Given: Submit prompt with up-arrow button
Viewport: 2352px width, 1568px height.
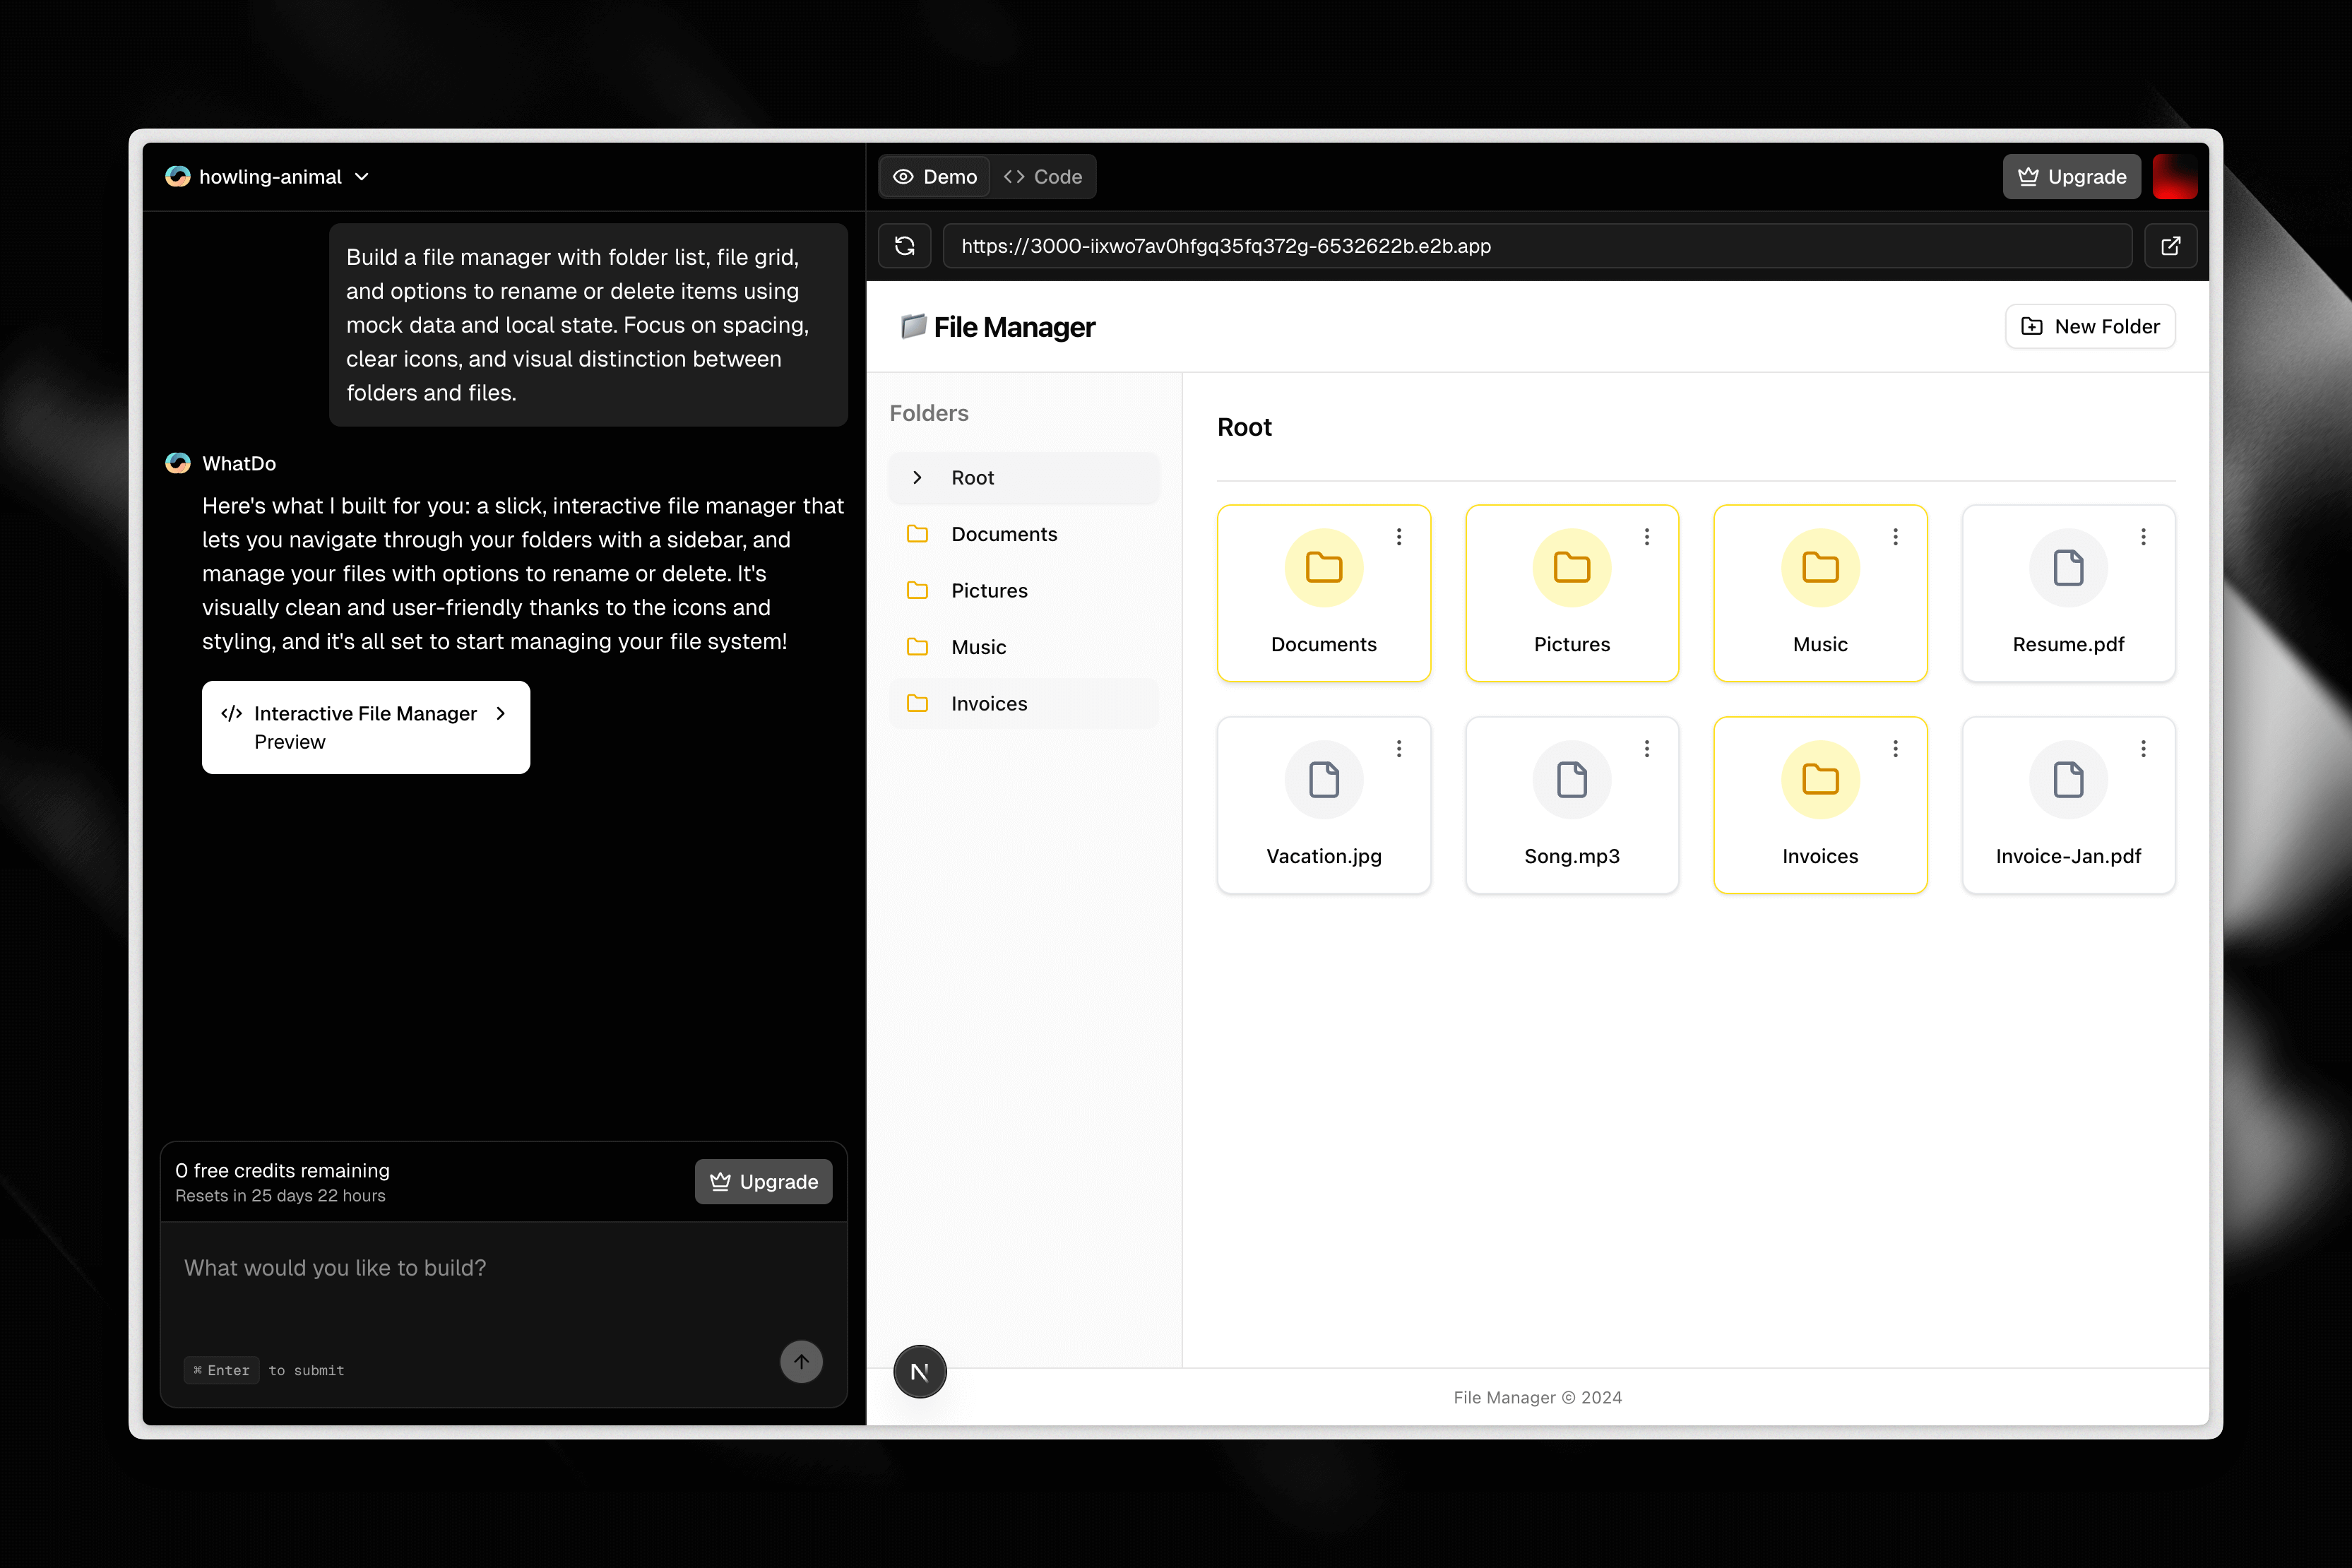Looking at the screenshot, I should pos(801,1361).
